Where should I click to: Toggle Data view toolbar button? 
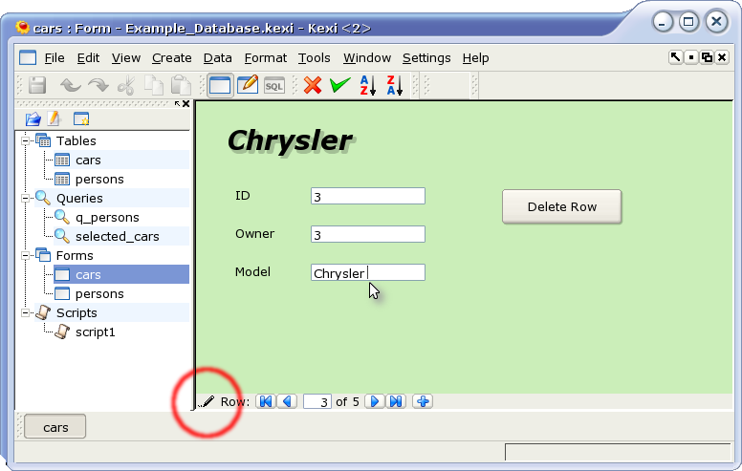(x=220, y=85)
